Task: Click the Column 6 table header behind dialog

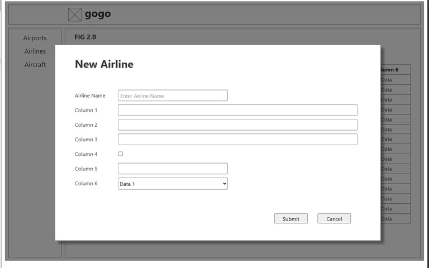Action: 395,70
